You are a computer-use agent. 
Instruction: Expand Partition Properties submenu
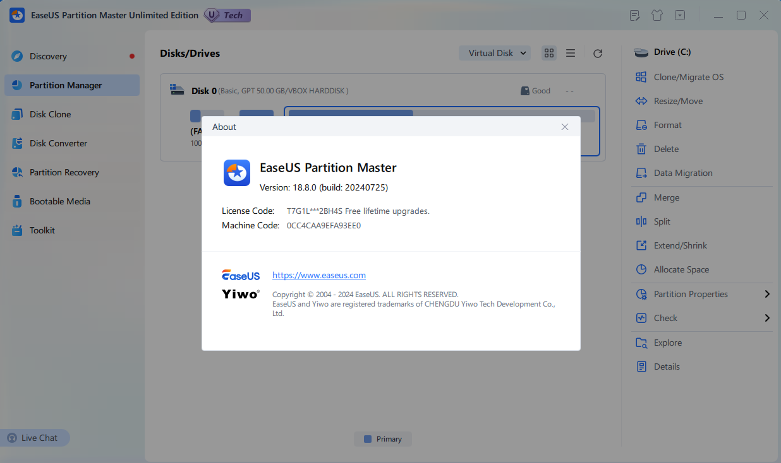[767, 294]
